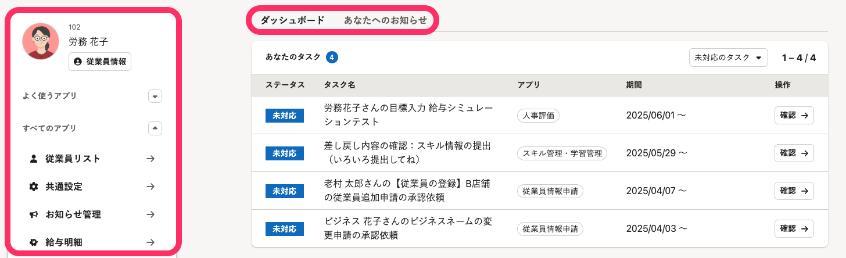Viewport: 846px width, 258px height.
Task: Switch to the あなたへのお知らせ tab
Action: (385, 20)
